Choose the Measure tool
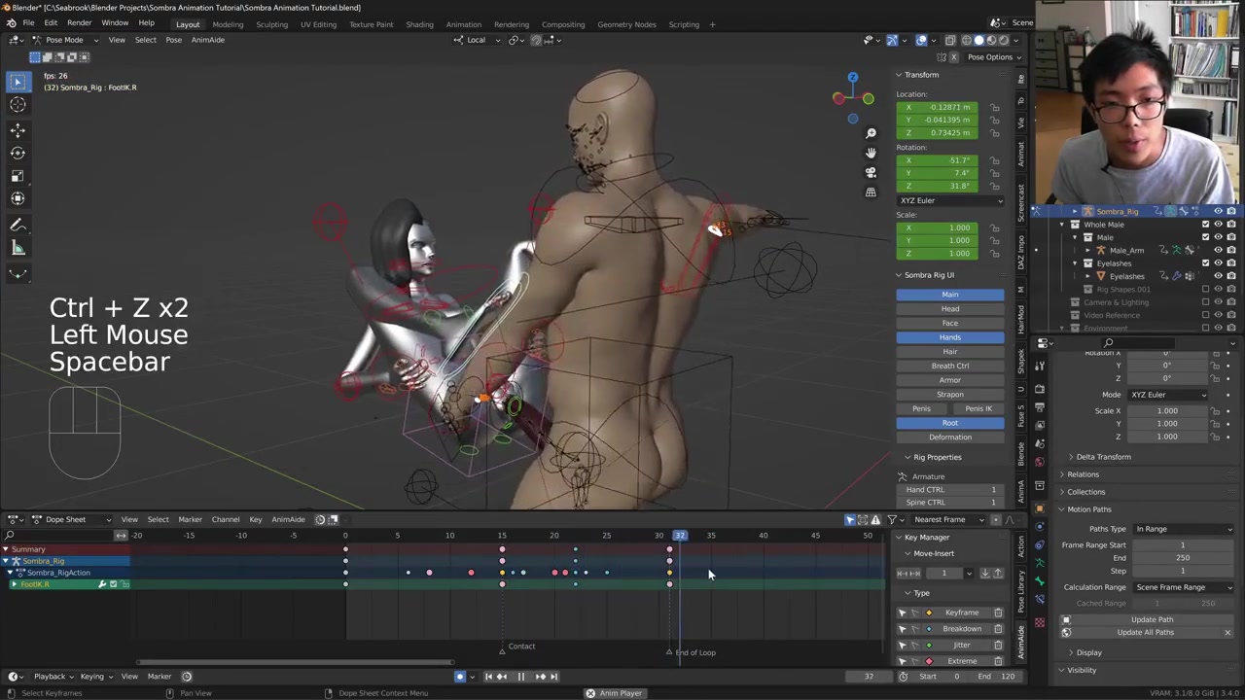Screen dimensions: 1245x700 point(18,248)
